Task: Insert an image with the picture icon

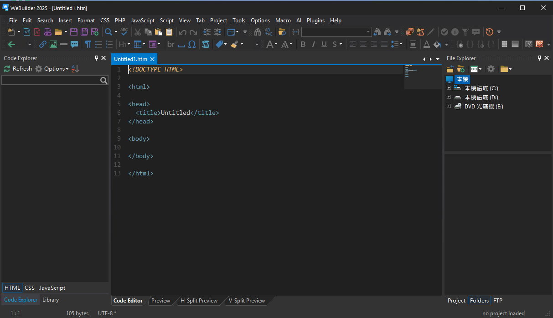Action: click(x=53, y=44)
